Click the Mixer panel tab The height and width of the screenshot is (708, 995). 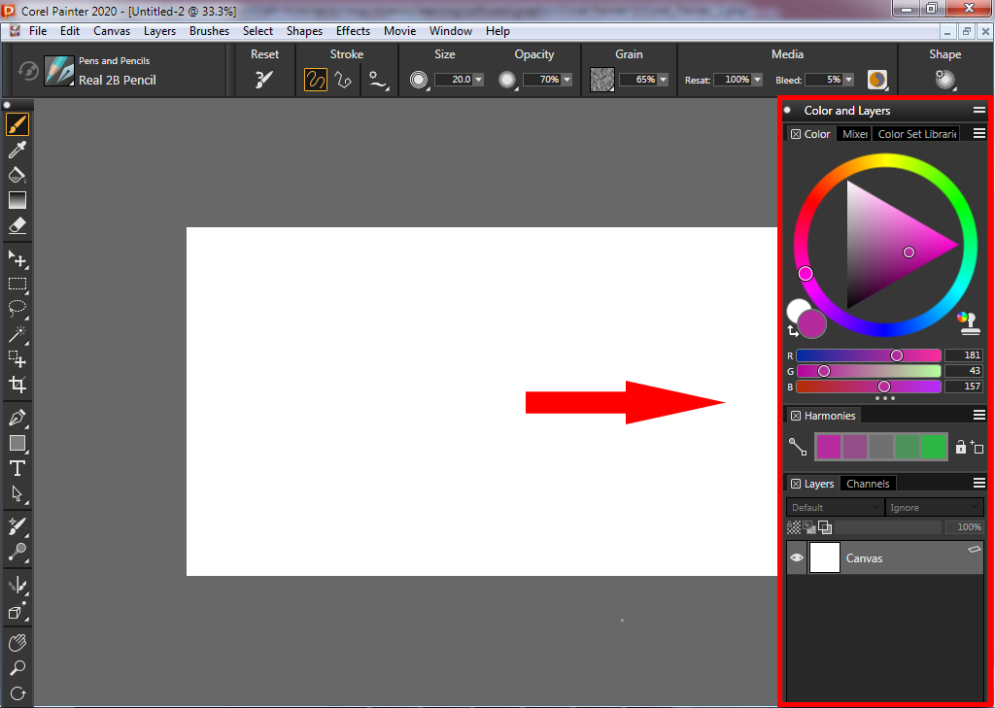(x=854, y=134)
